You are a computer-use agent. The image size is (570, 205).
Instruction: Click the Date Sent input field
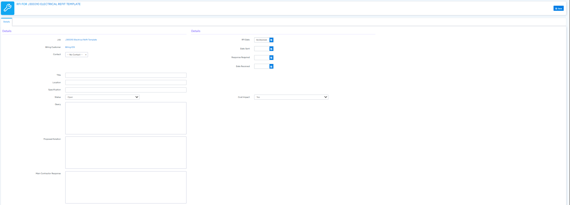(x=262, y=49)
